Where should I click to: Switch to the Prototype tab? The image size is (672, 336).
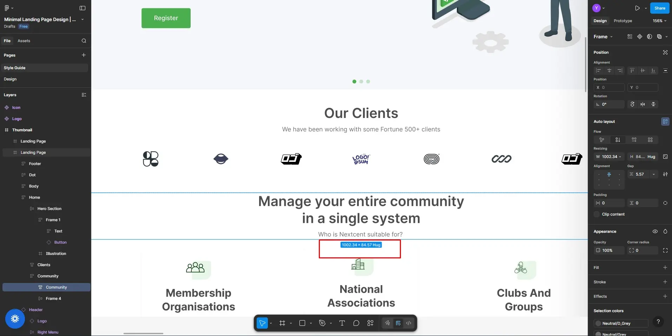(x=622, y=21)
